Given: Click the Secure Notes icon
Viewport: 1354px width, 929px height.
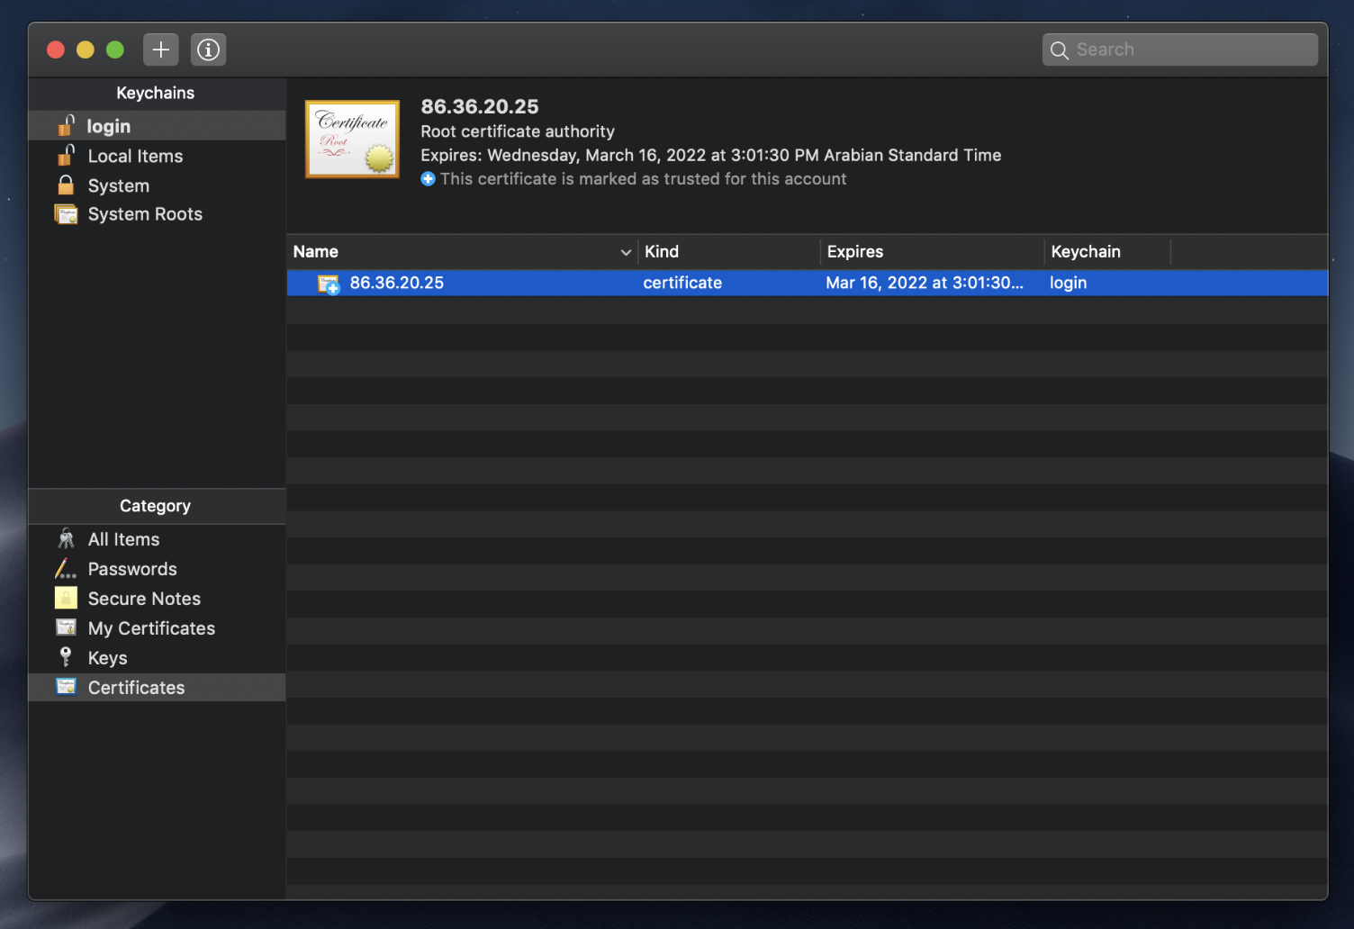Looking at the screenshot, I should pyautogui.click(x=66, y=598).
